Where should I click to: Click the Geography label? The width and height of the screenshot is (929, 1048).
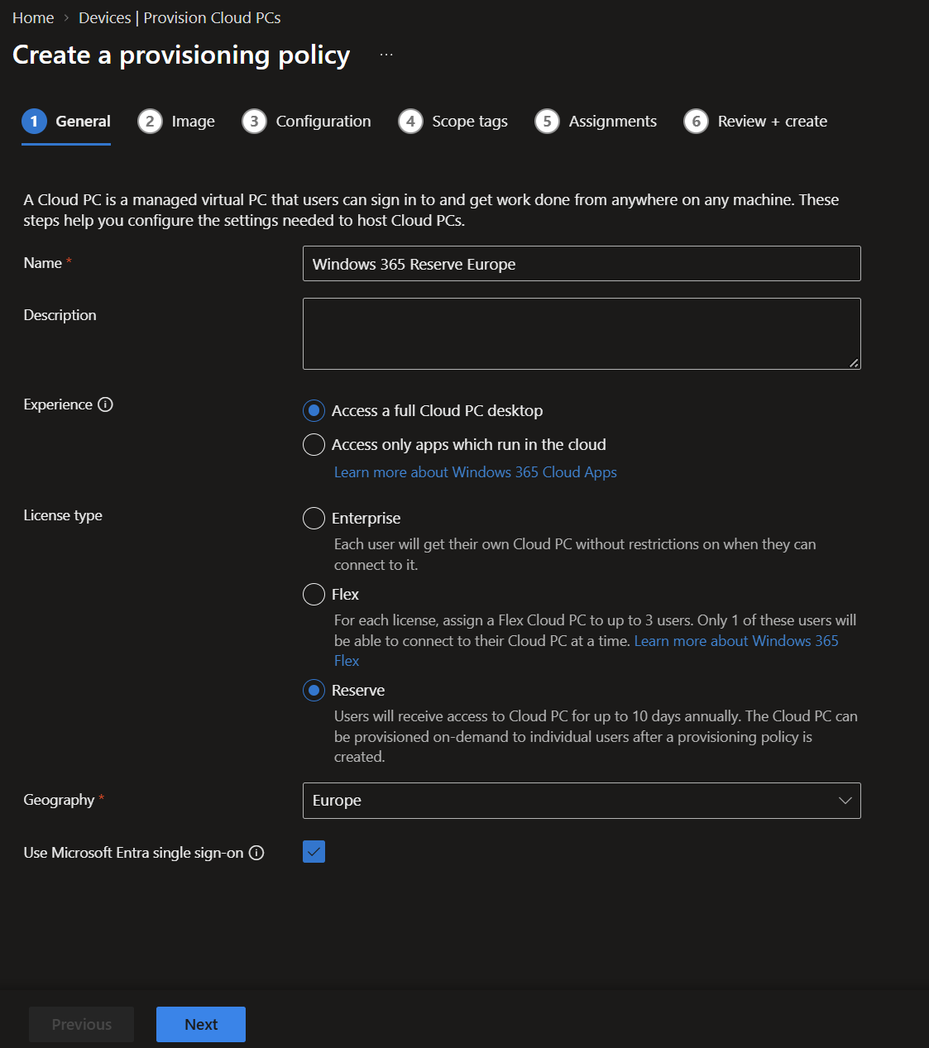coord(59,800)
